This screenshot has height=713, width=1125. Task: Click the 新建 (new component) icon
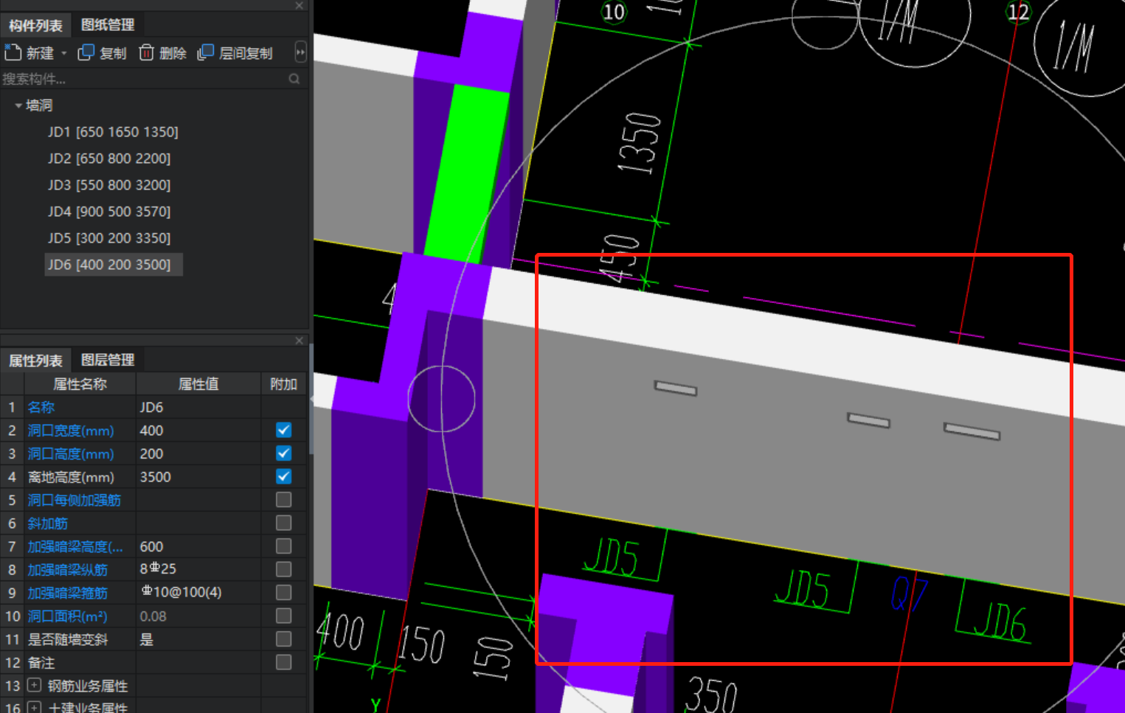click(x=13, y=52)
